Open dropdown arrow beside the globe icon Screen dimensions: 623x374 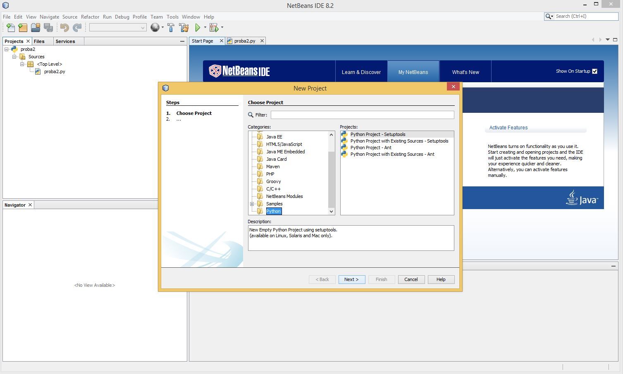click(162, 28)
